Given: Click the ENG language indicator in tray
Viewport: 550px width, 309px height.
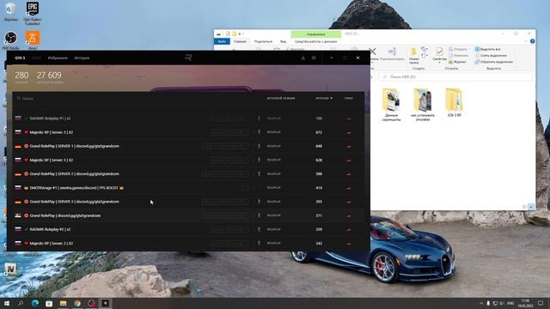Looking at the screenshot, I should 510,303.
